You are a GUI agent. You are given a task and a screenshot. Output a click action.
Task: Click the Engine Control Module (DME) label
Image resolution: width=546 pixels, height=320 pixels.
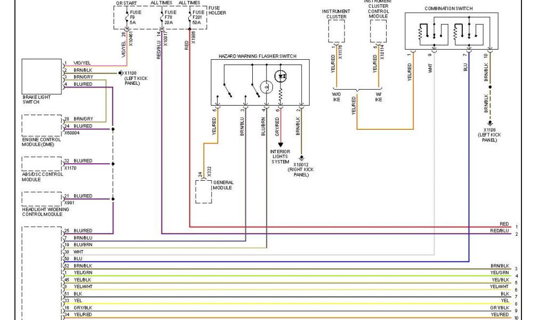[x=42, y=142]
